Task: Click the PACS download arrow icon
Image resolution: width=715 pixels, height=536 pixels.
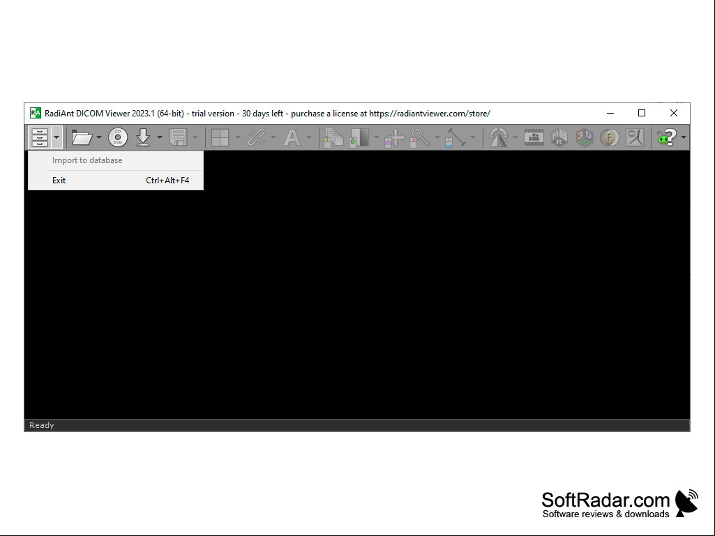Action: tap(143, 137)
